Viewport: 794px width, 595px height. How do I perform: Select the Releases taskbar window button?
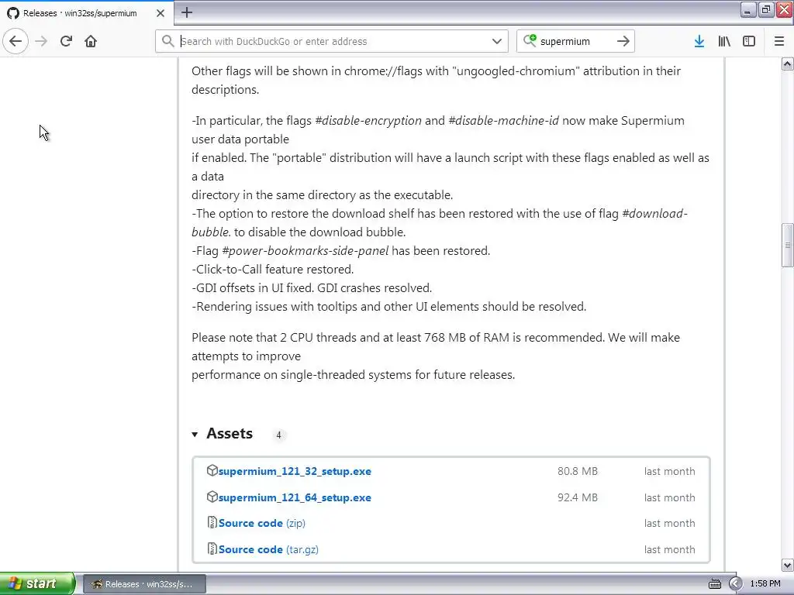point(144,584)
